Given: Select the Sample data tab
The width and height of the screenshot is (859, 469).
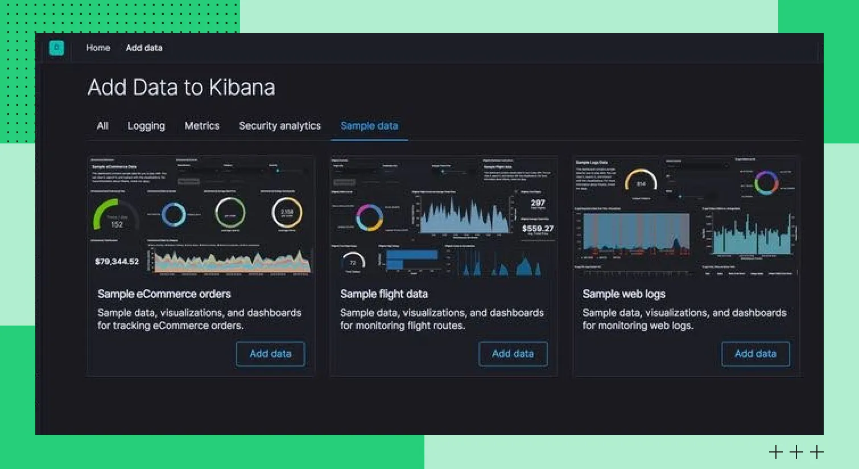Looking at the screenshot, I should click(369, 126).
